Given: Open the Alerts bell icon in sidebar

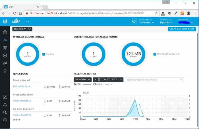Looking at the screenshot, I should click(5, 105).
